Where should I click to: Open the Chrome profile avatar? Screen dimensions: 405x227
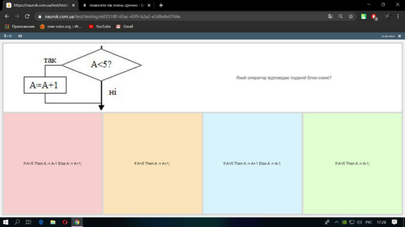(x=387, y=16)
